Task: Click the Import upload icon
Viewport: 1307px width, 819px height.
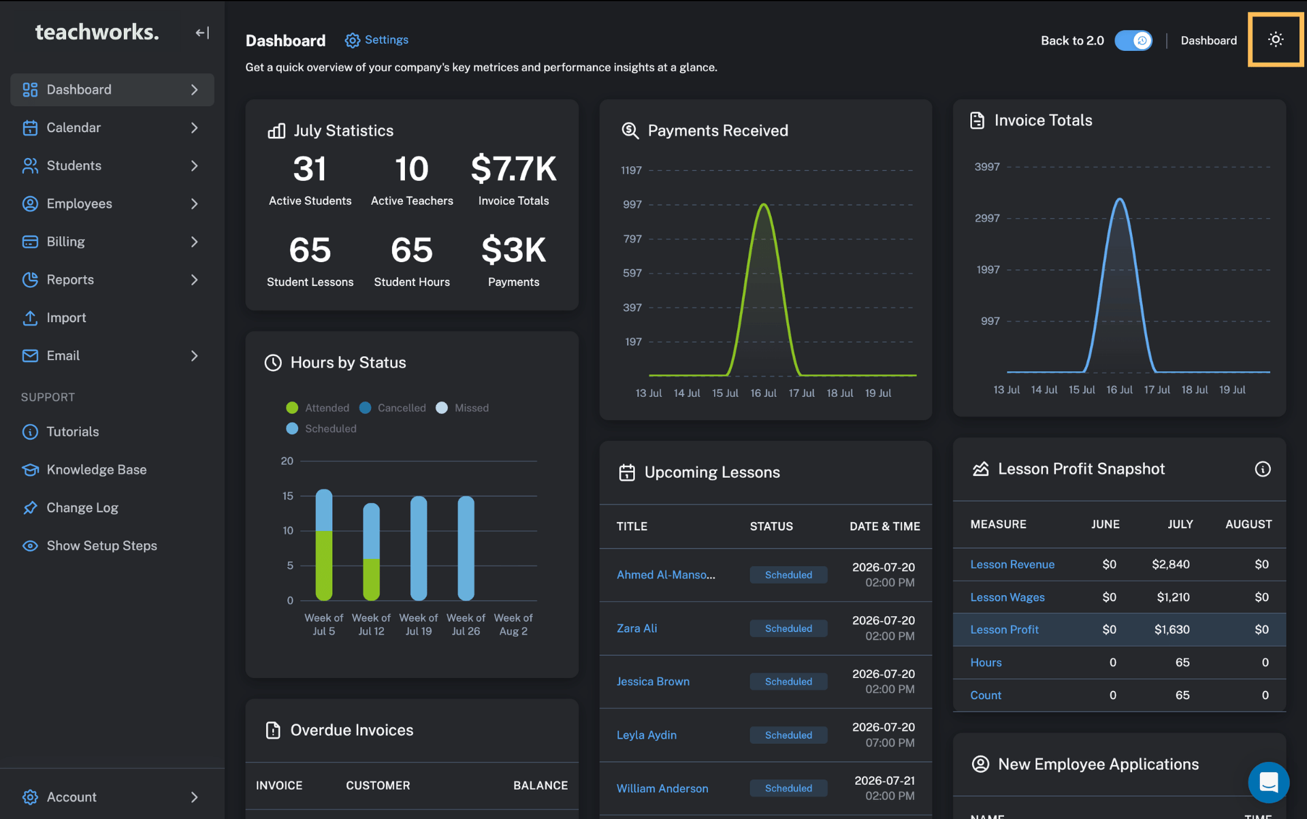Action: pyautogui.click(x=30, y=318)
